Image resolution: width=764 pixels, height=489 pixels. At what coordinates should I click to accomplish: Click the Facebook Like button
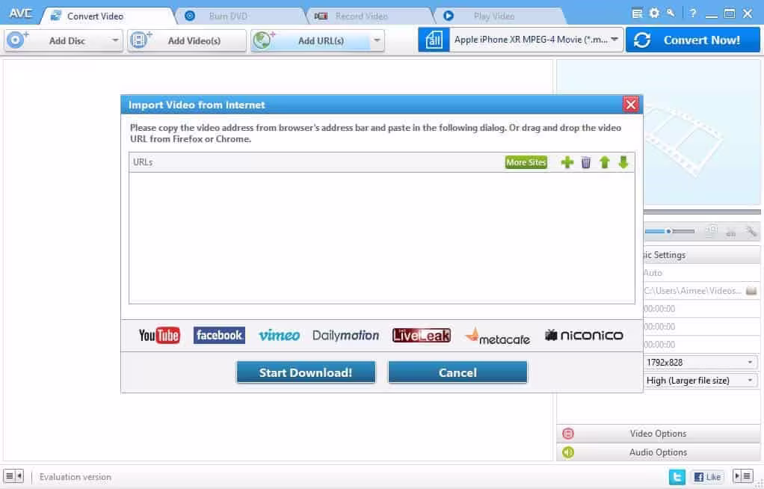[707, 477]
